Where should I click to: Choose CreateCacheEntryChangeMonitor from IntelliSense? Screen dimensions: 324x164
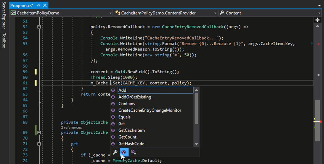[x=150, y=110]
